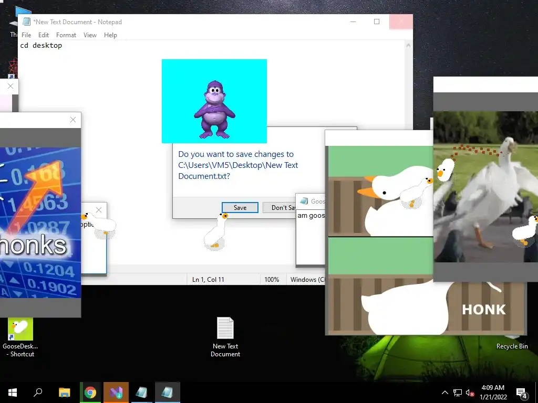The height and width of the screenshot is (403, 538).
Task: Open Google Chrome from the taskbar
Action: point(90,393)
